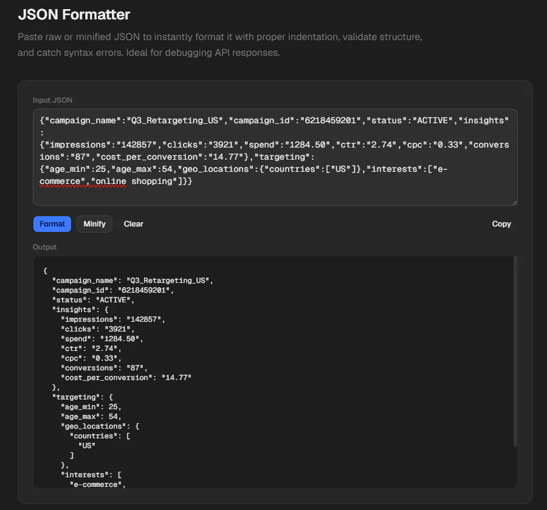This screenshot has width=547, height=510.
Task: Click inside the Input JSON textarea
Action: coord(275,157)
